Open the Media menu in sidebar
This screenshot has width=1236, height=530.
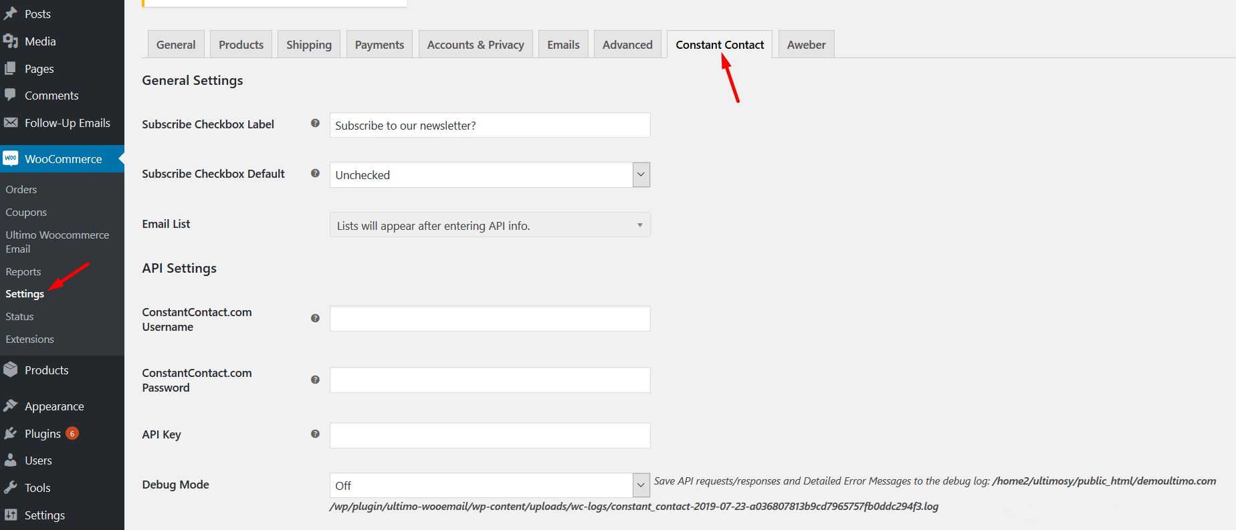pos(40,41)
